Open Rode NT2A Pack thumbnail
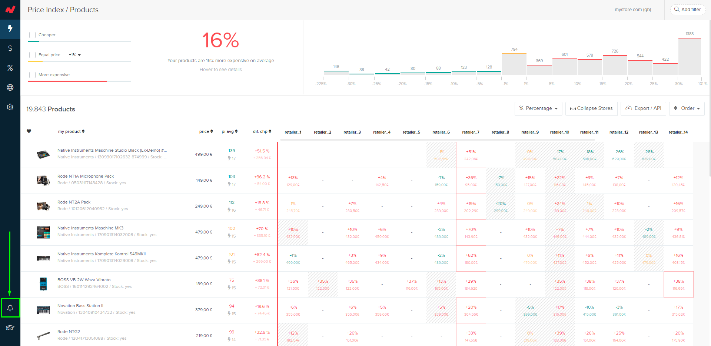 43,206
